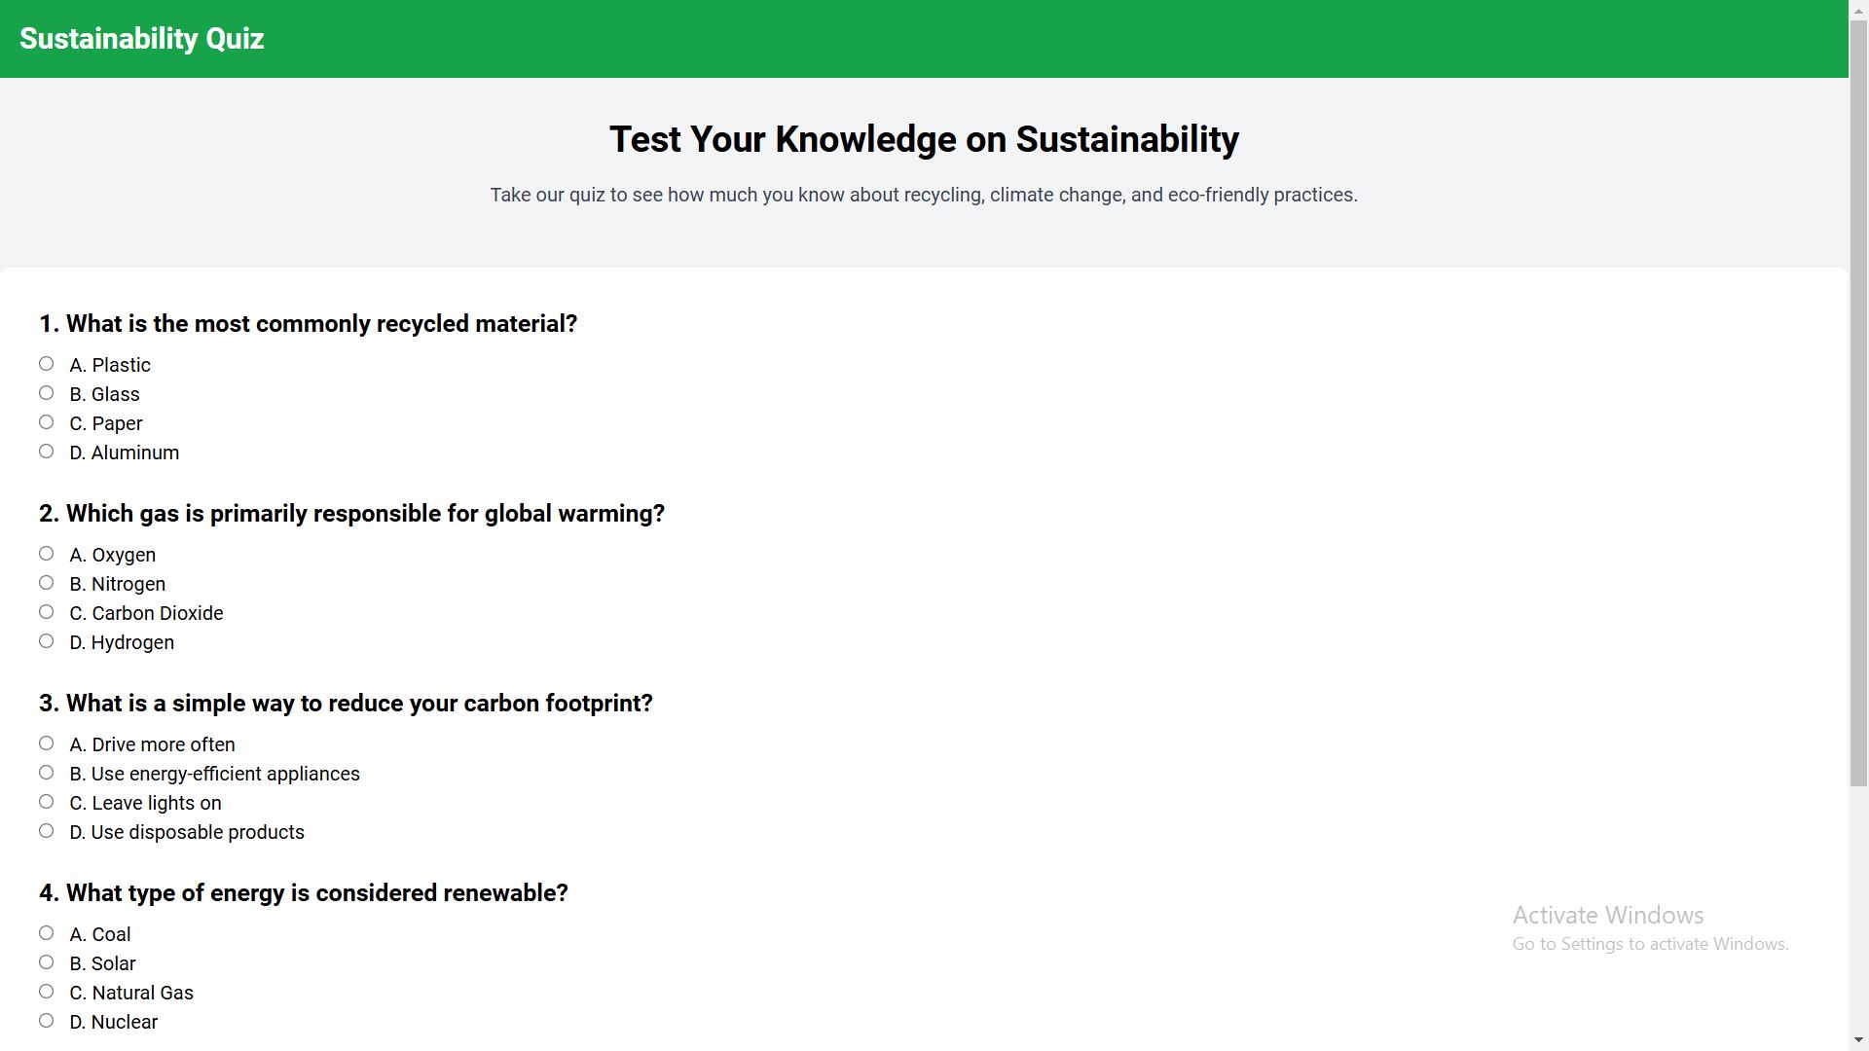
Task: Pick the Aluminum radio button
Action: pyautogui.click(x=47, y=452)
